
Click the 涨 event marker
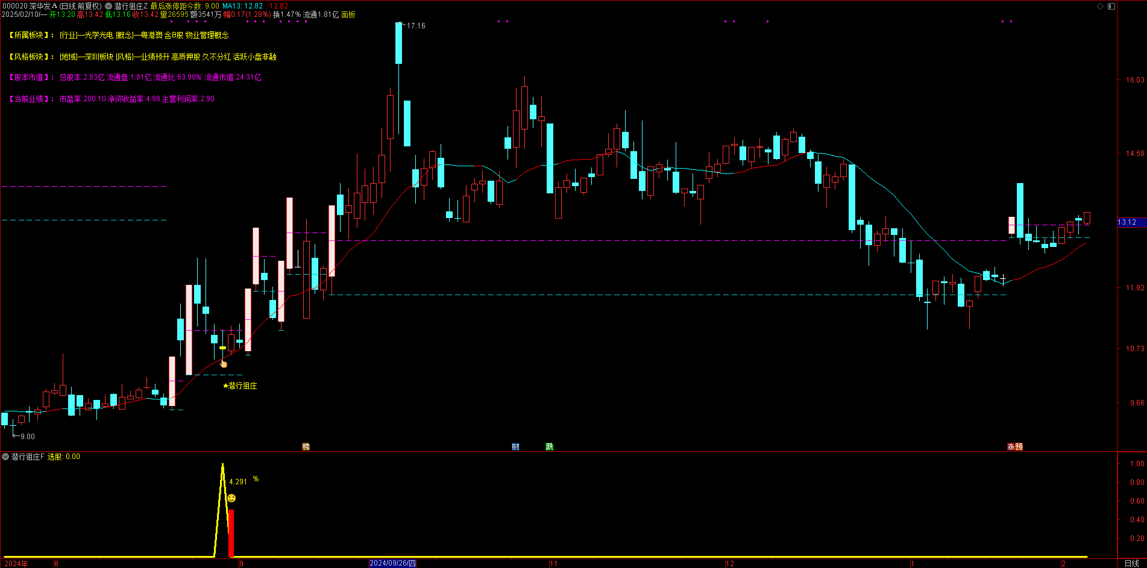(1011, 446)
